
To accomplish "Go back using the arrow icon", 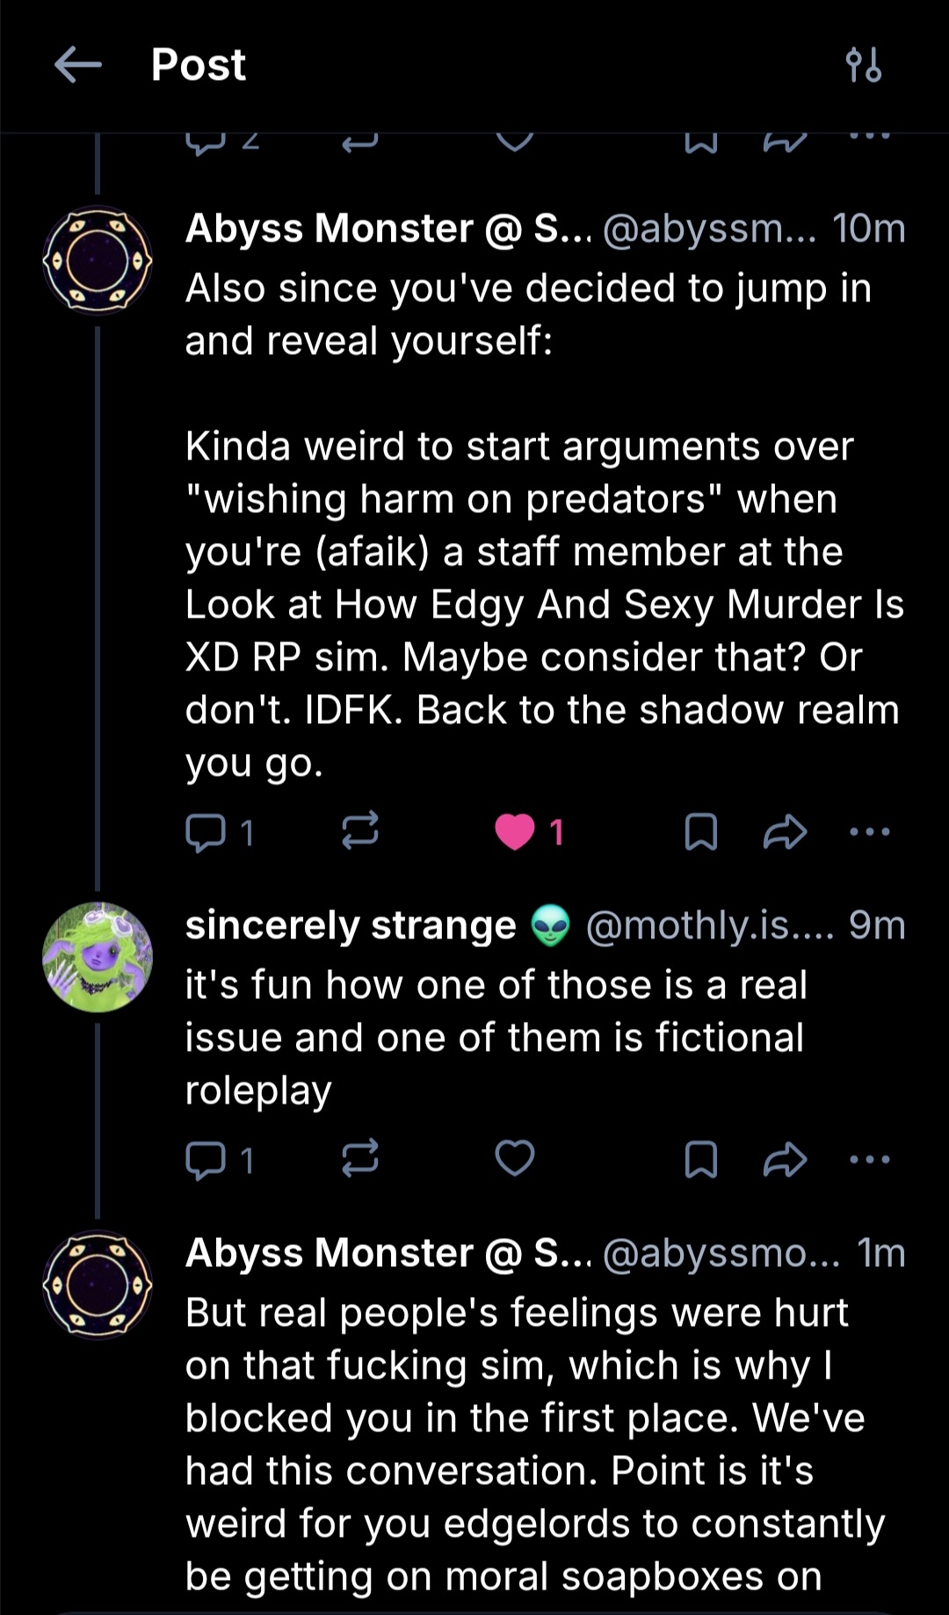I will click(77, 65).
